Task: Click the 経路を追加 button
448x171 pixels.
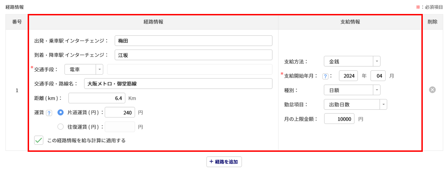Action: coord(224,162)
